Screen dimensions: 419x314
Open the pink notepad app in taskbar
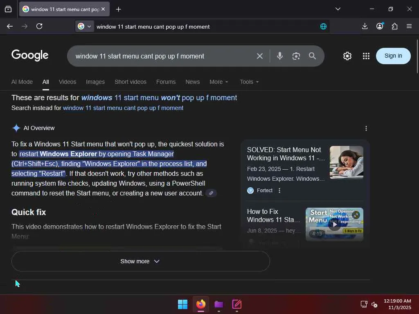point(237,304)
